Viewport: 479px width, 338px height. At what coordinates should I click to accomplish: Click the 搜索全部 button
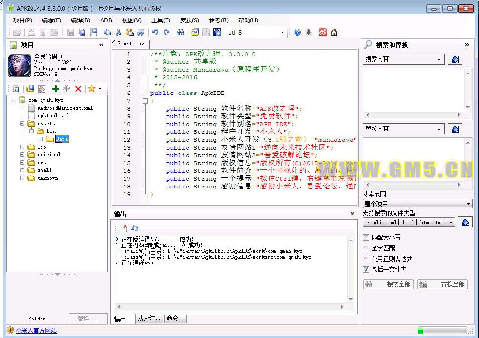(x=388, y=284)
